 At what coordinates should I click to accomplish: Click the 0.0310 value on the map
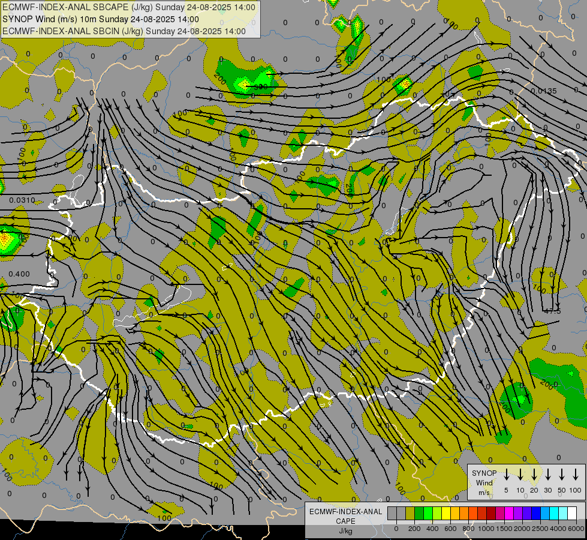point(22,200)
